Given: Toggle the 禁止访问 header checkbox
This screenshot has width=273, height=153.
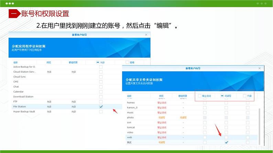Looking at the screenshot, I should [199, 96].
